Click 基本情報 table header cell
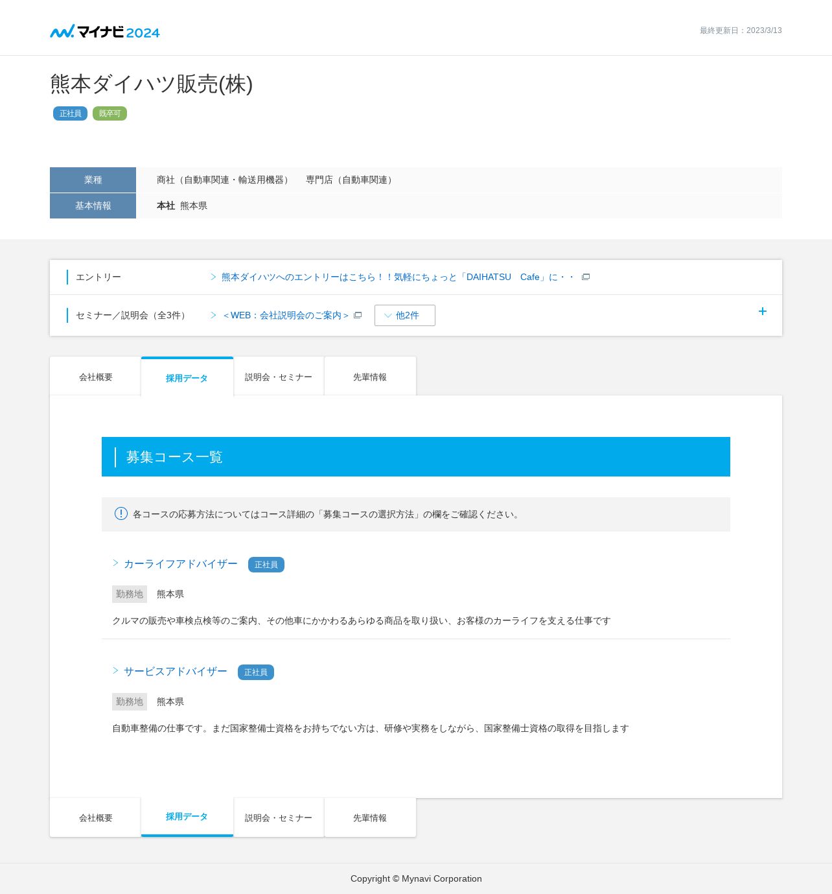The height and width of the screenshot is (894, 832). coord(93,206)
